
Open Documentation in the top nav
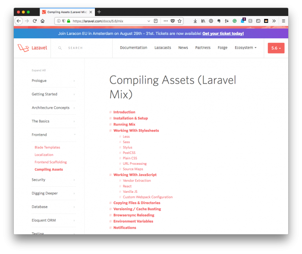(x=133, y=47)
